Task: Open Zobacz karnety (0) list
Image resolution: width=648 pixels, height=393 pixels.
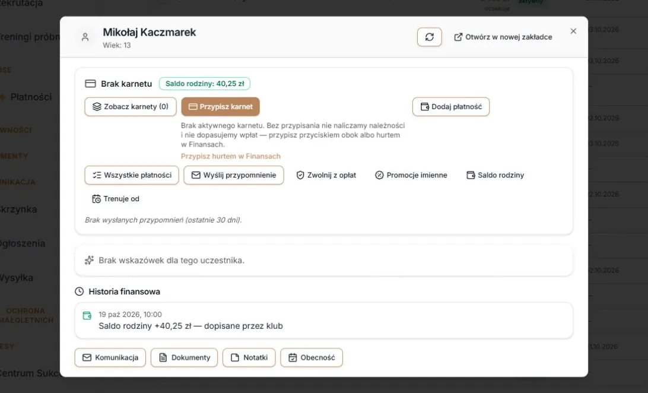Action: click(x=131, y=107)
